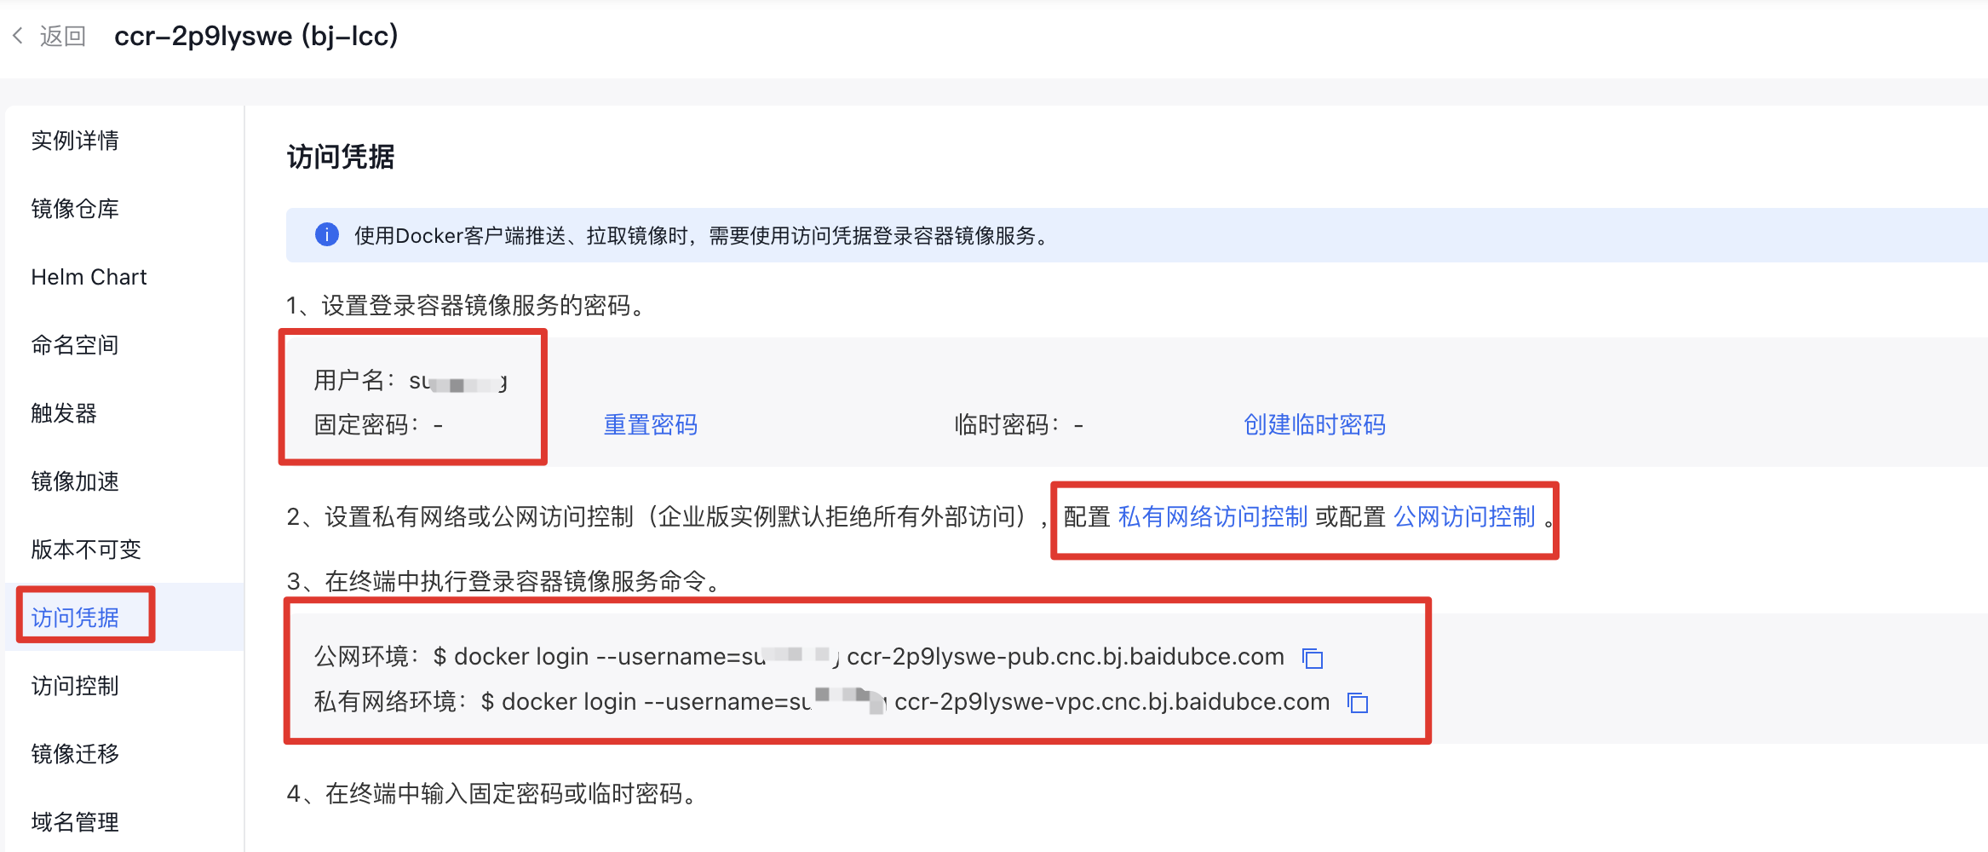Open 访问控制 in the sidebar
This screenshot has width=1988, height=852.
(75, 686)
